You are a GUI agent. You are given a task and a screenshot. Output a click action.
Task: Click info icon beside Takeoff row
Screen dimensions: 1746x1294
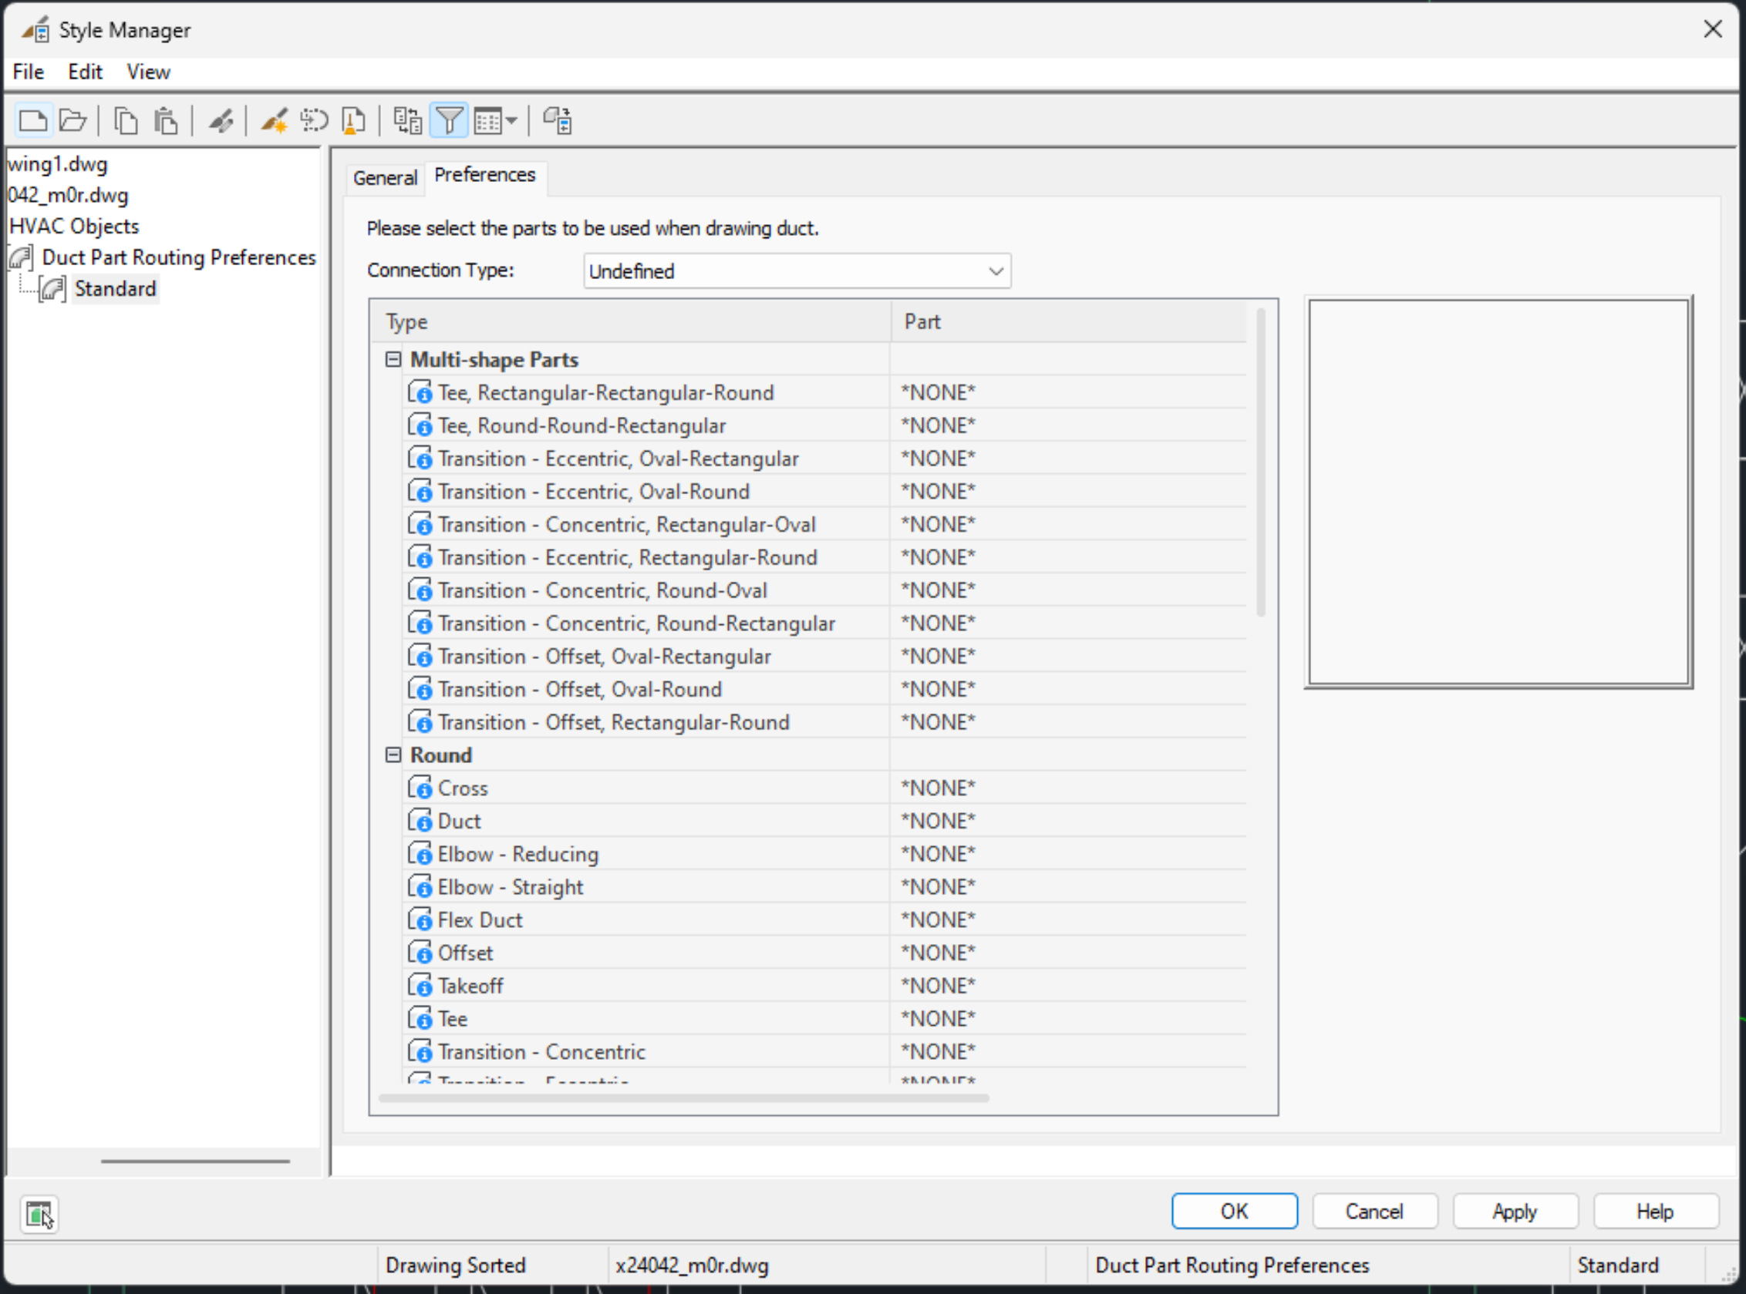(420, 986)
